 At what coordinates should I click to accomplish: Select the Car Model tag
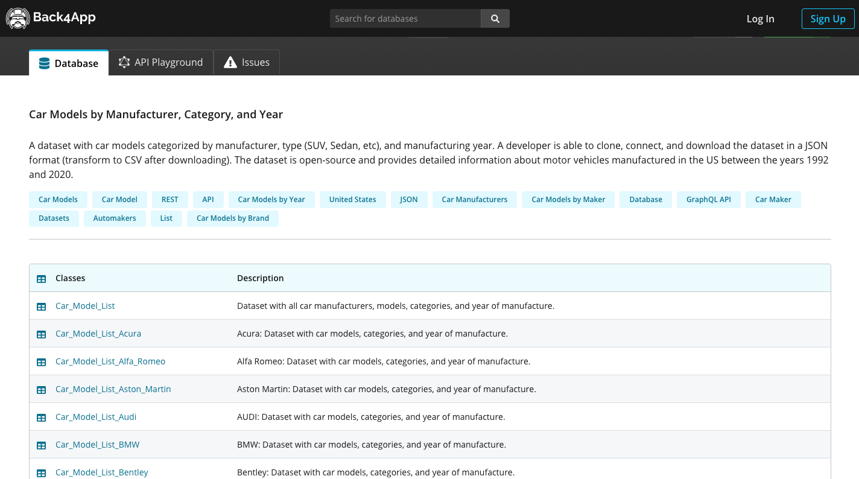tap(119, 200)
